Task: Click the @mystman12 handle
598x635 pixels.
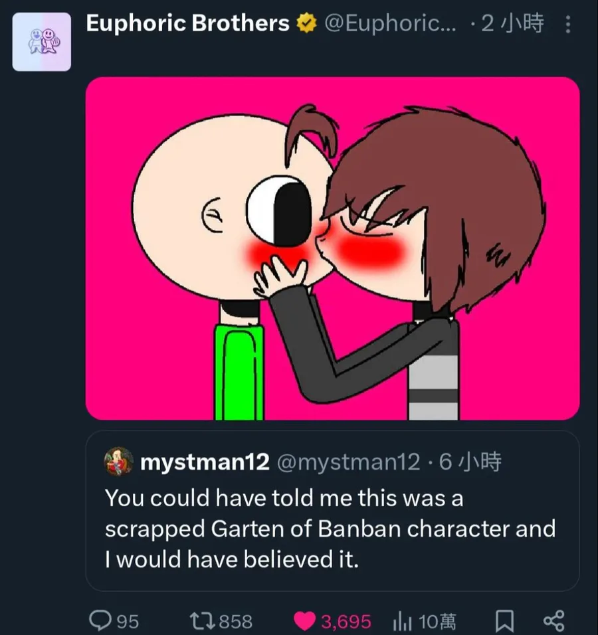Action: click(x=348, y=462)
